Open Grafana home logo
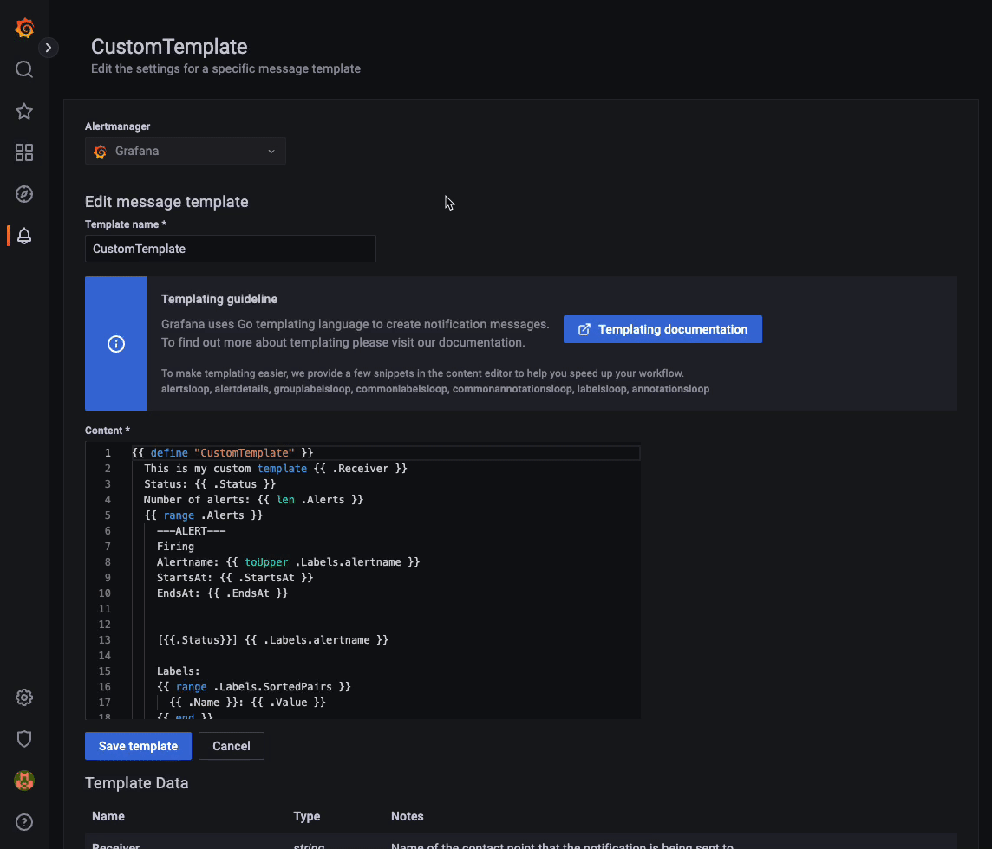 tap(24, 28)
